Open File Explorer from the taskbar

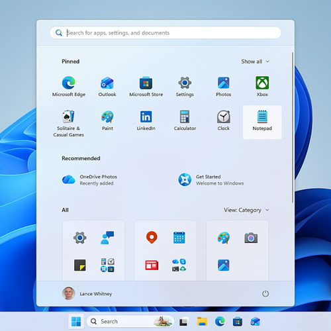tap(202, 322)
